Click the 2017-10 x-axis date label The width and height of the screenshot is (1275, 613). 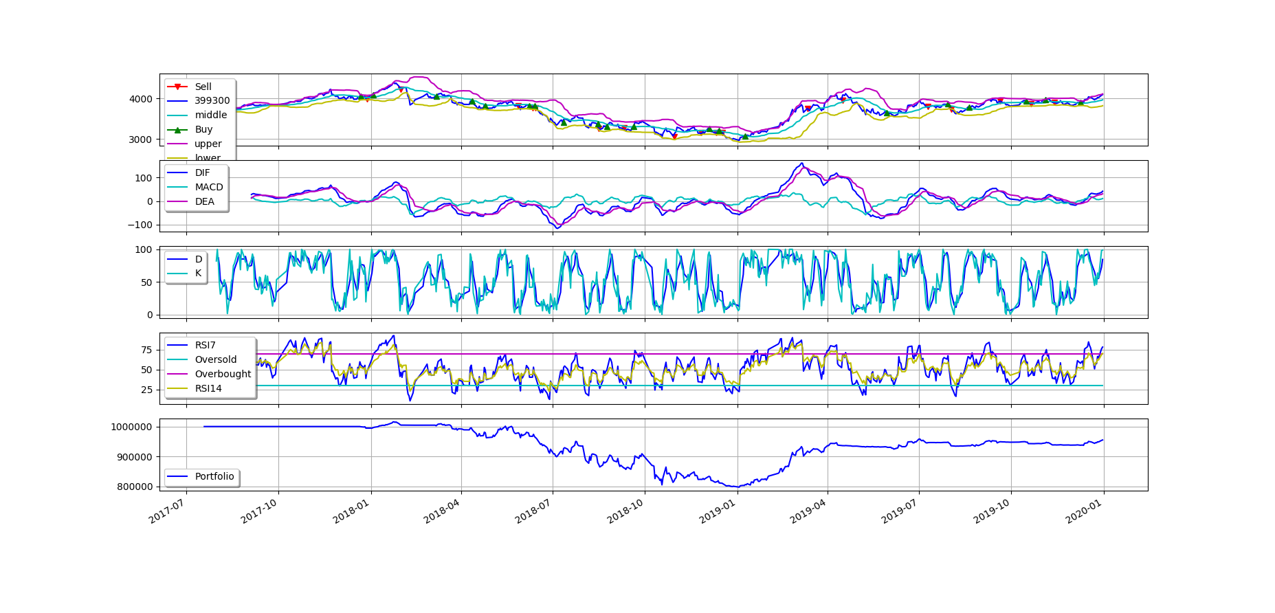click(x=259, y=512)
